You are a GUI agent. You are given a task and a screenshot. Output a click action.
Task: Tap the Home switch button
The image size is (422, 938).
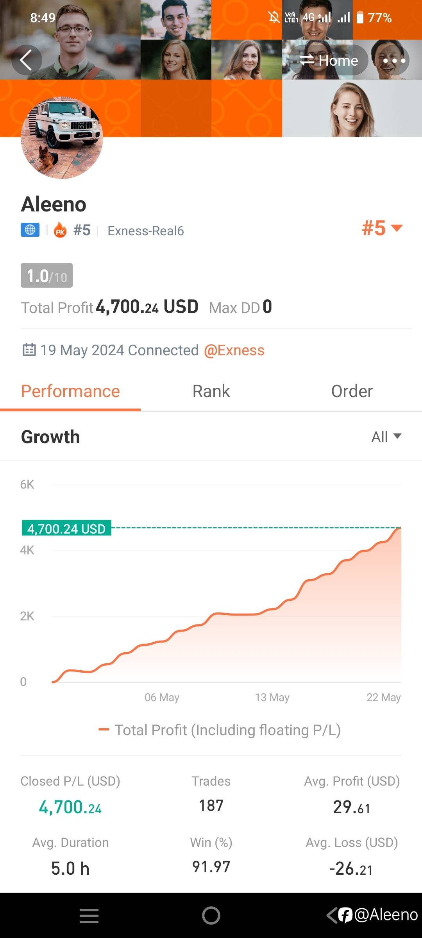(329, 60)
